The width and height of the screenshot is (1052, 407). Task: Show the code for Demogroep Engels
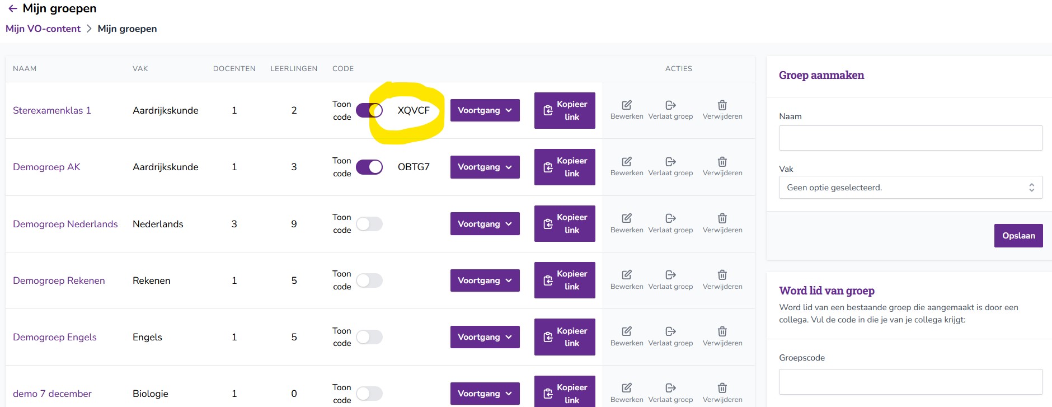[369, 337]
